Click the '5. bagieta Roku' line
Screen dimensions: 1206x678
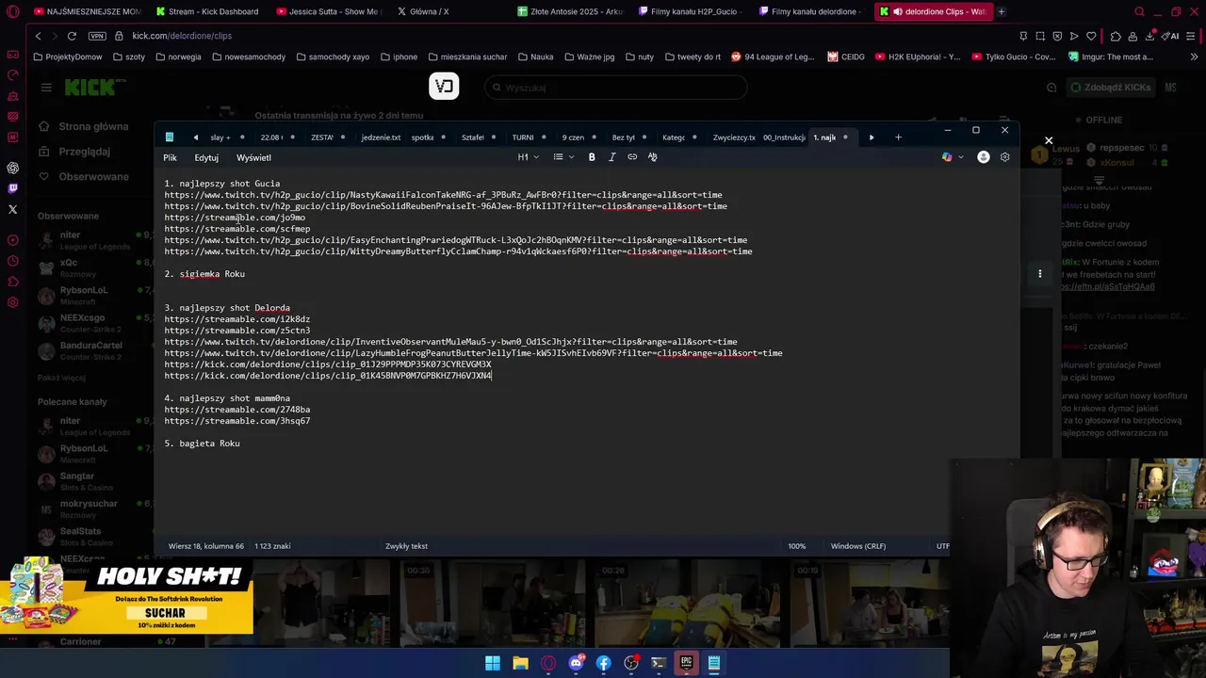coord(203,444)
